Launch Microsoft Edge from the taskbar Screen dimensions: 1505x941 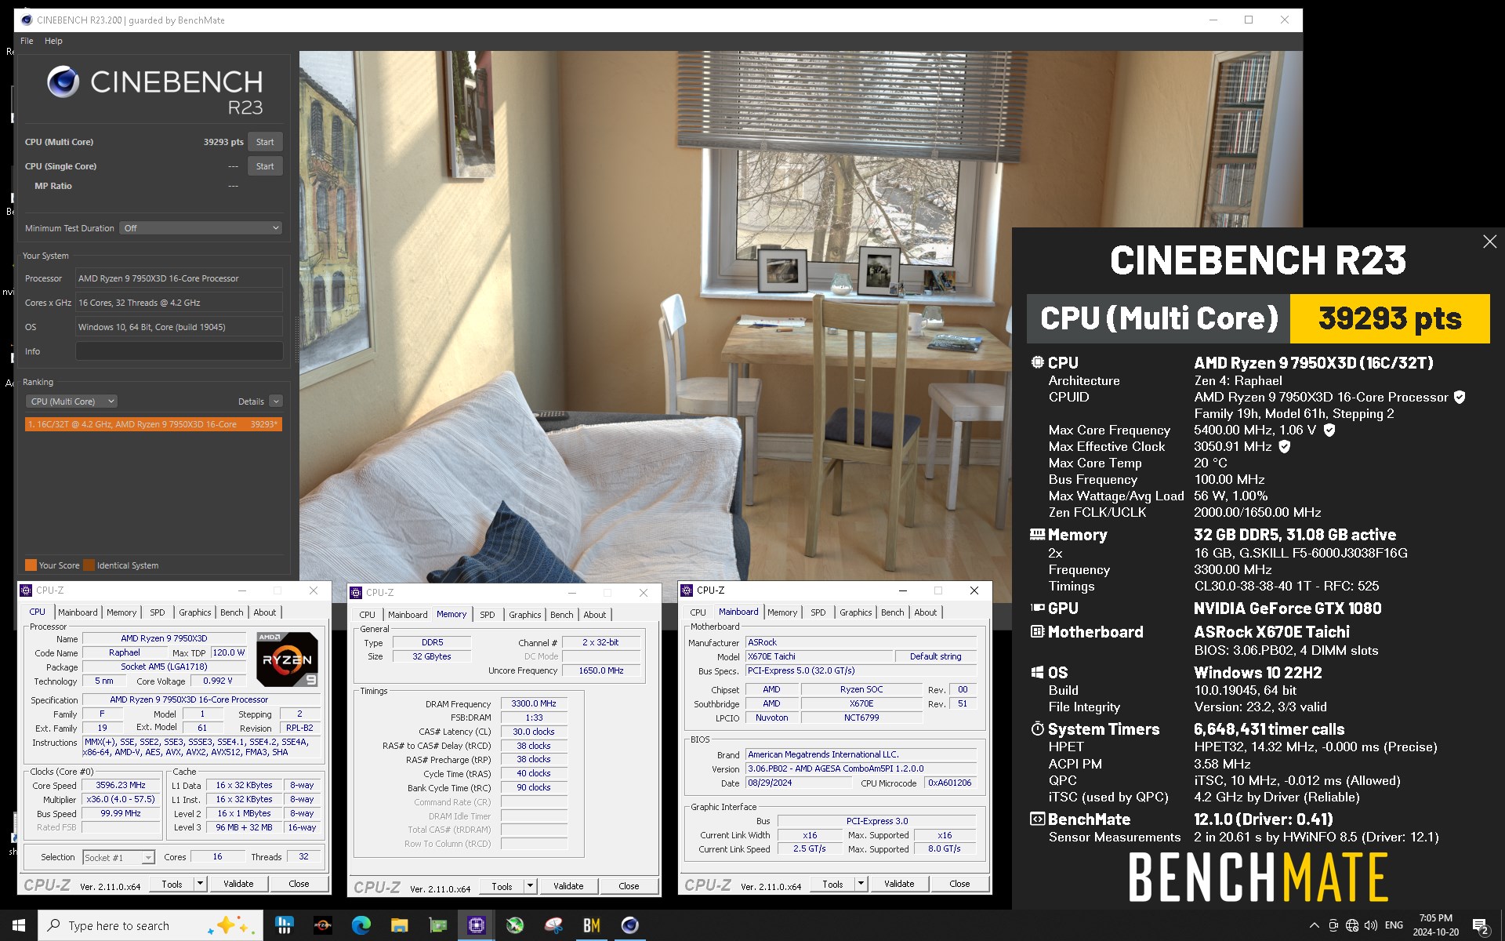(361, 925)
